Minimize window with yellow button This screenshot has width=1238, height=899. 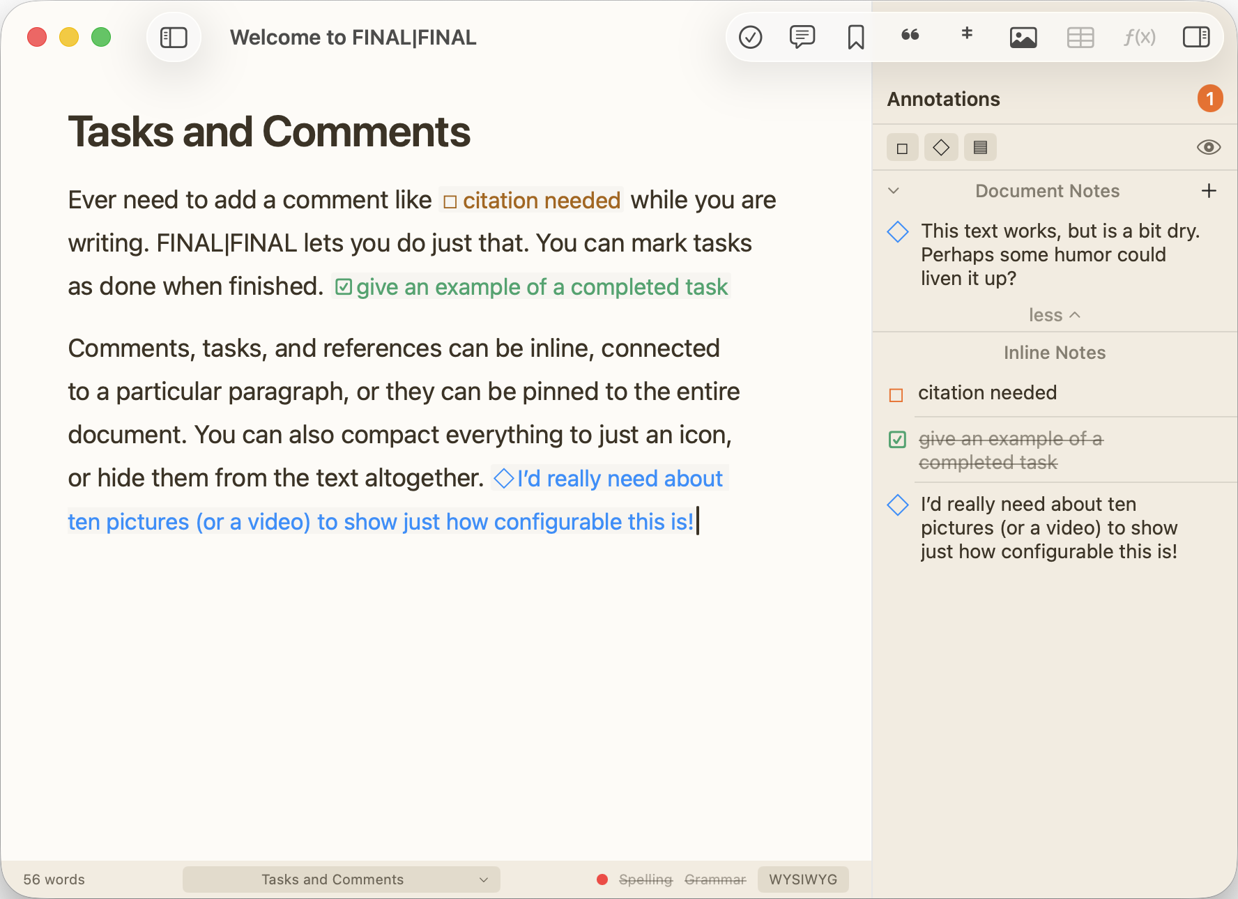click(69, 37)
